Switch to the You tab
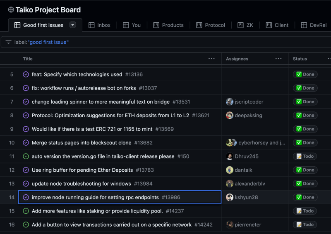 132,25
